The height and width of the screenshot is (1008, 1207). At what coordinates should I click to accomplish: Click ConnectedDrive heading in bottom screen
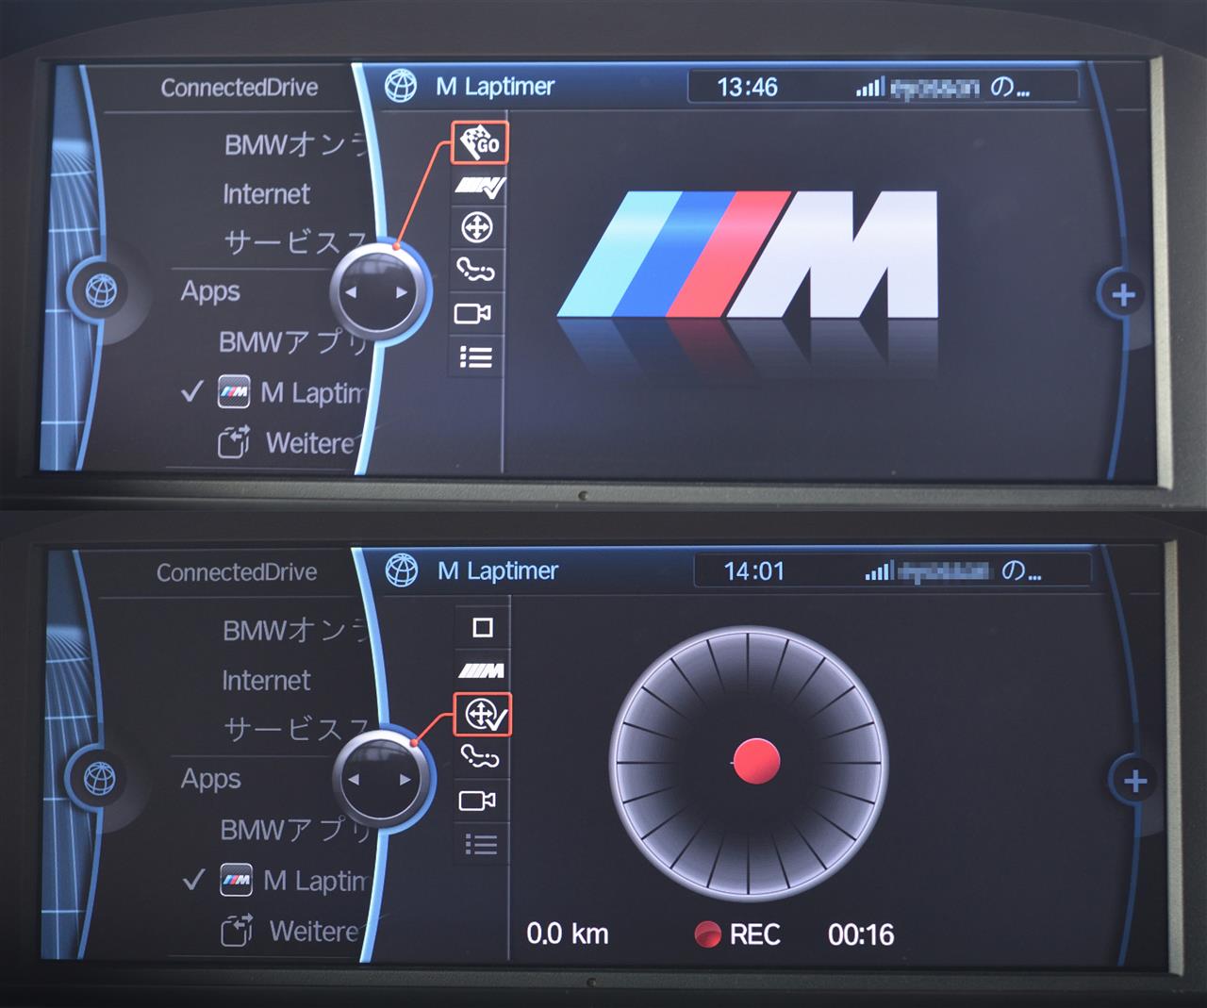point(237,572)
